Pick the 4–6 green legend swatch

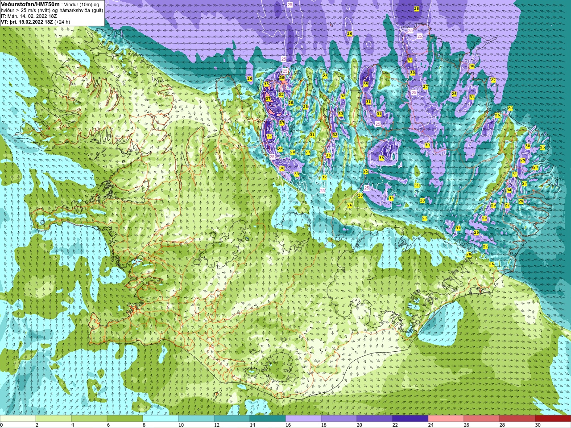tap(89, 419)
